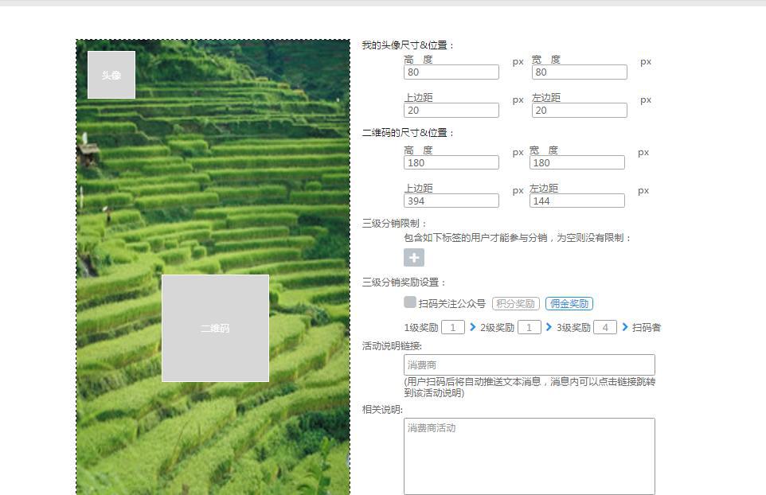
Task: Focus the avatar 左边距 field with 20
Action: [580, 111]
